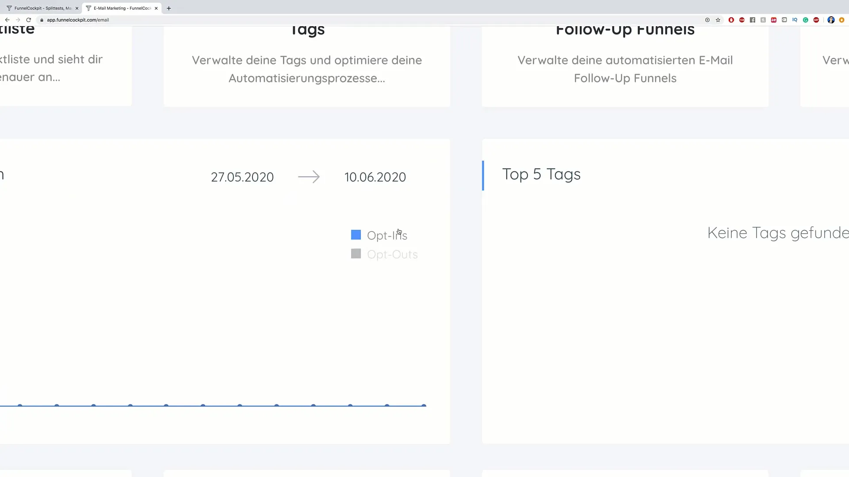Toggle the Opt-Ins legend entry
This screenshot has width=849, height=477.
point(379,235)
